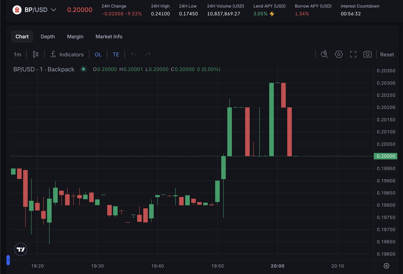
Task: Click the BP/USD · 1 · Backpack legend title
Action: tap(44, 69)
